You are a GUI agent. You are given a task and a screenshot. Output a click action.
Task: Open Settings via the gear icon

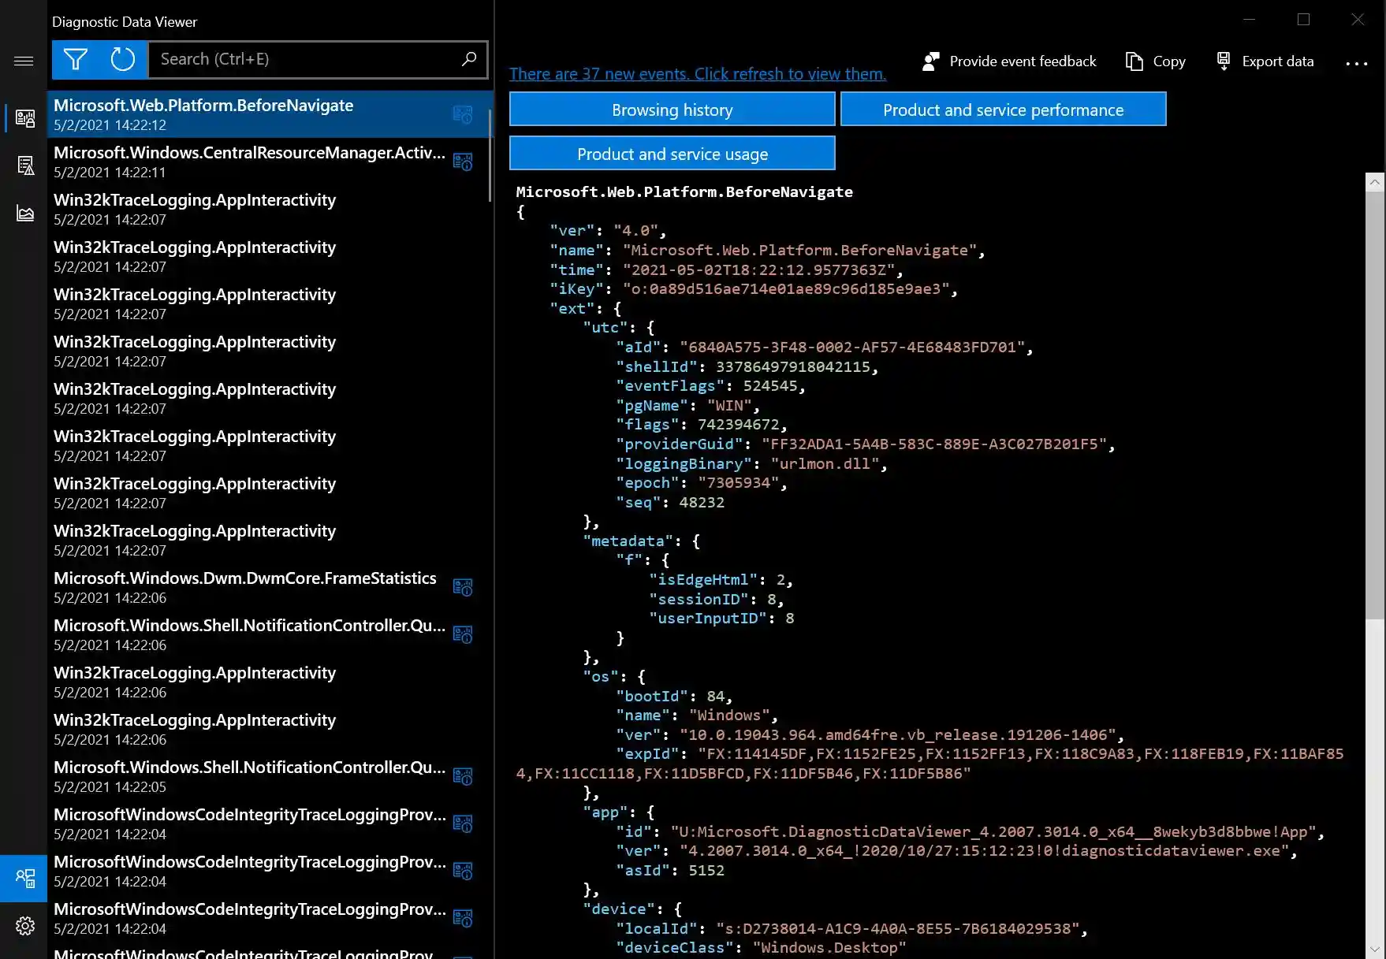24,926
